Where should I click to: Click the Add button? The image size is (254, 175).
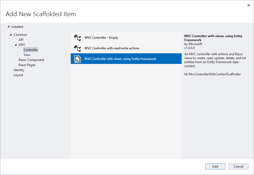coord(215,167)
